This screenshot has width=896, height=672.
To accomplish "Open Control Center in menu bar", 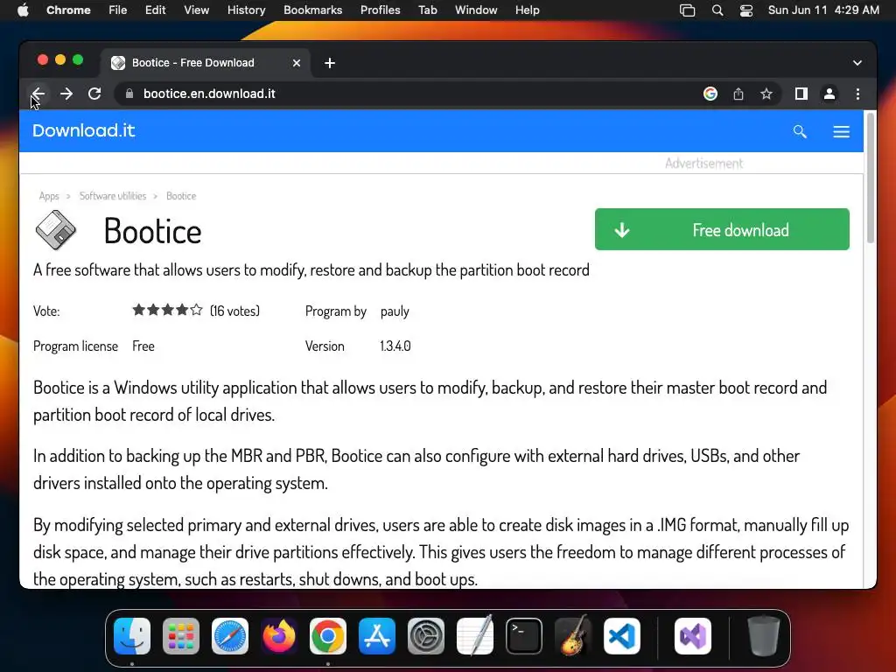I will pos(745,10).
